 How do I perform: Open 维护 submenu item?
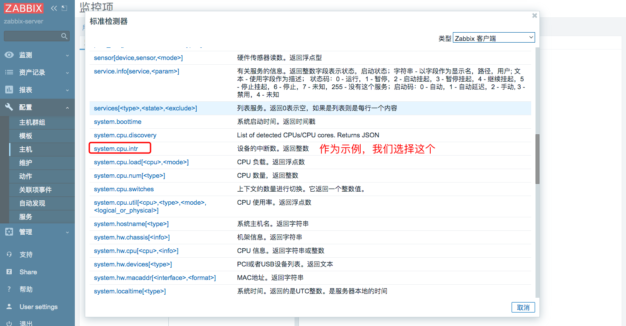(x=26, y=163)
